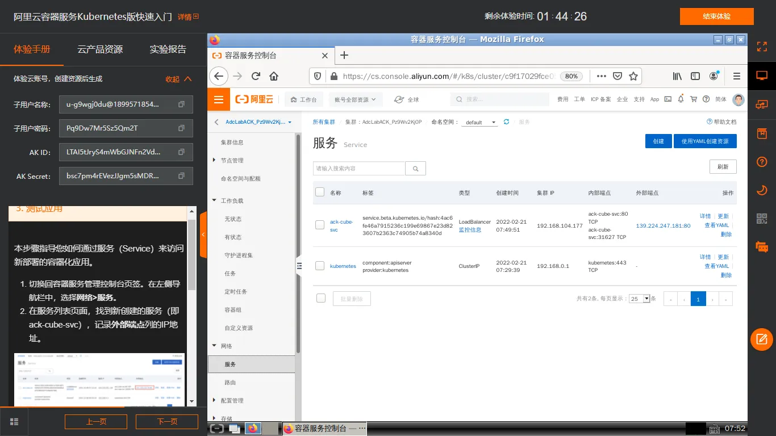
Task: Reload the Firefox page
Action: pyautogui.click(x=256, y=76)
